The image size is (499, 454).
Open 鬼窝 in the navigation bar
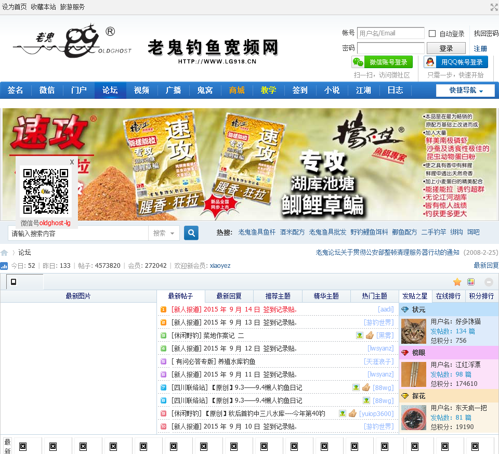(205, 90)
